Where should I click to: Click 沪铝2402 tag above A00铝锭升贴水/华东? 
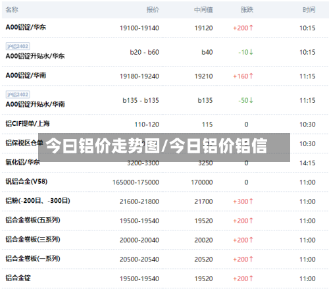point(18,46)
